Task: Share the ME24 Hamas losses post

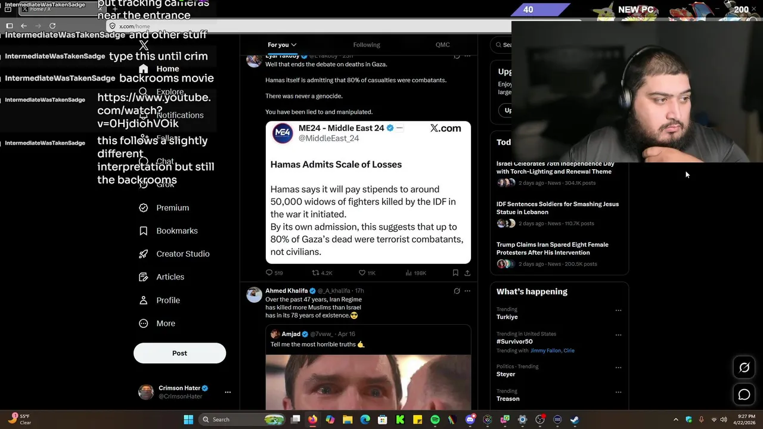Action: click(467, 273)
